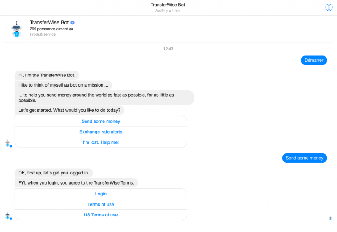Select Exchange-rate alerts option
The width and height of the screenshot is (337, 232).
pyautogui.click(x=101, y=132)
